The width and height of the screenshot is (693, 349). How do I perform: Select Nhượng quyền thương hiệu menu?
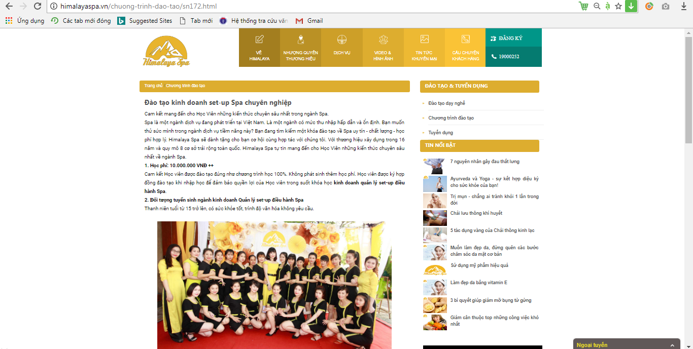300,48
